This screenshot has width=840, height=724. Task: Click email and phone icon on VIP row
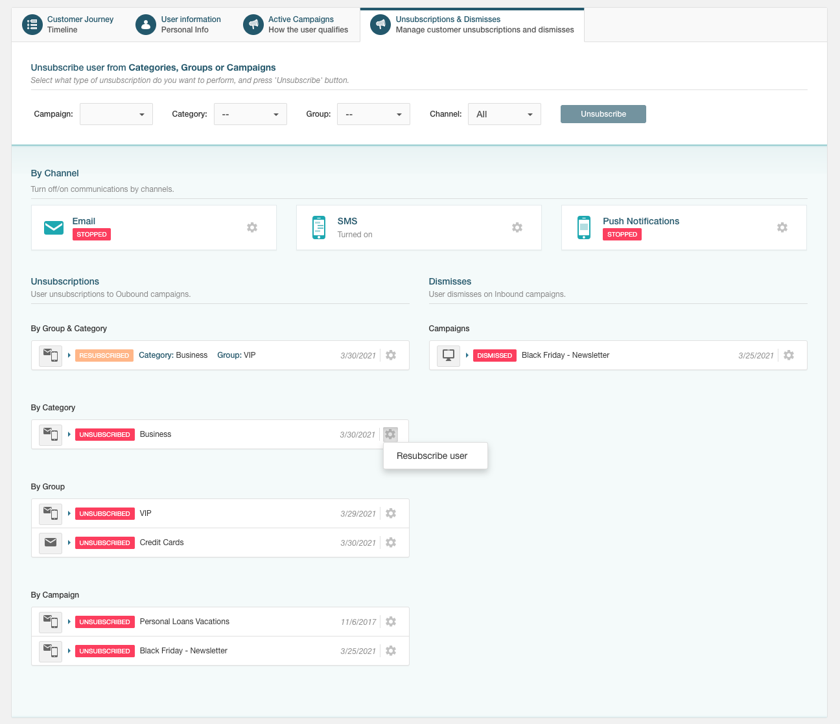(x=51, y=513)
